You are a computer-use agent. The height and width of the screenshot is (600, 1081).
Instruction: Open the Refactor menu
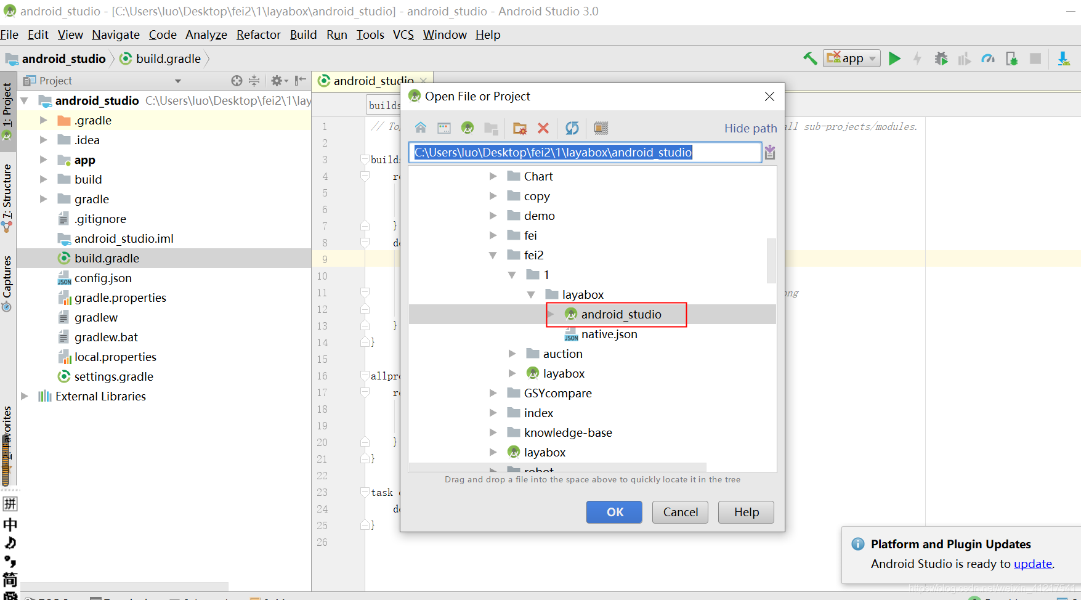click(259, 34)
